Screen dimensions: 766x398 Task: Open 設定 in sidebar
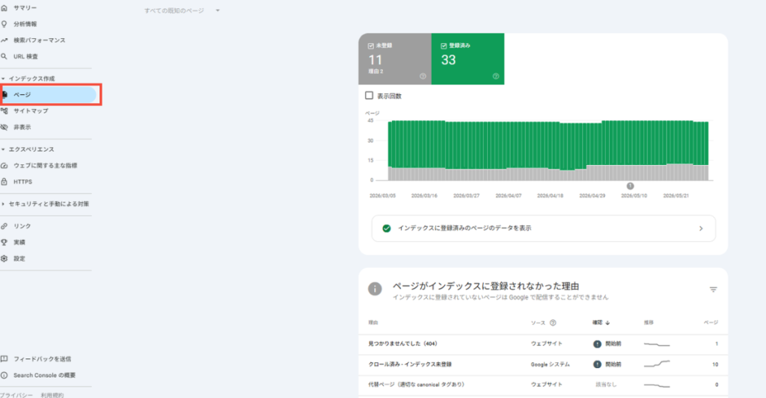(x=19, y=258)
